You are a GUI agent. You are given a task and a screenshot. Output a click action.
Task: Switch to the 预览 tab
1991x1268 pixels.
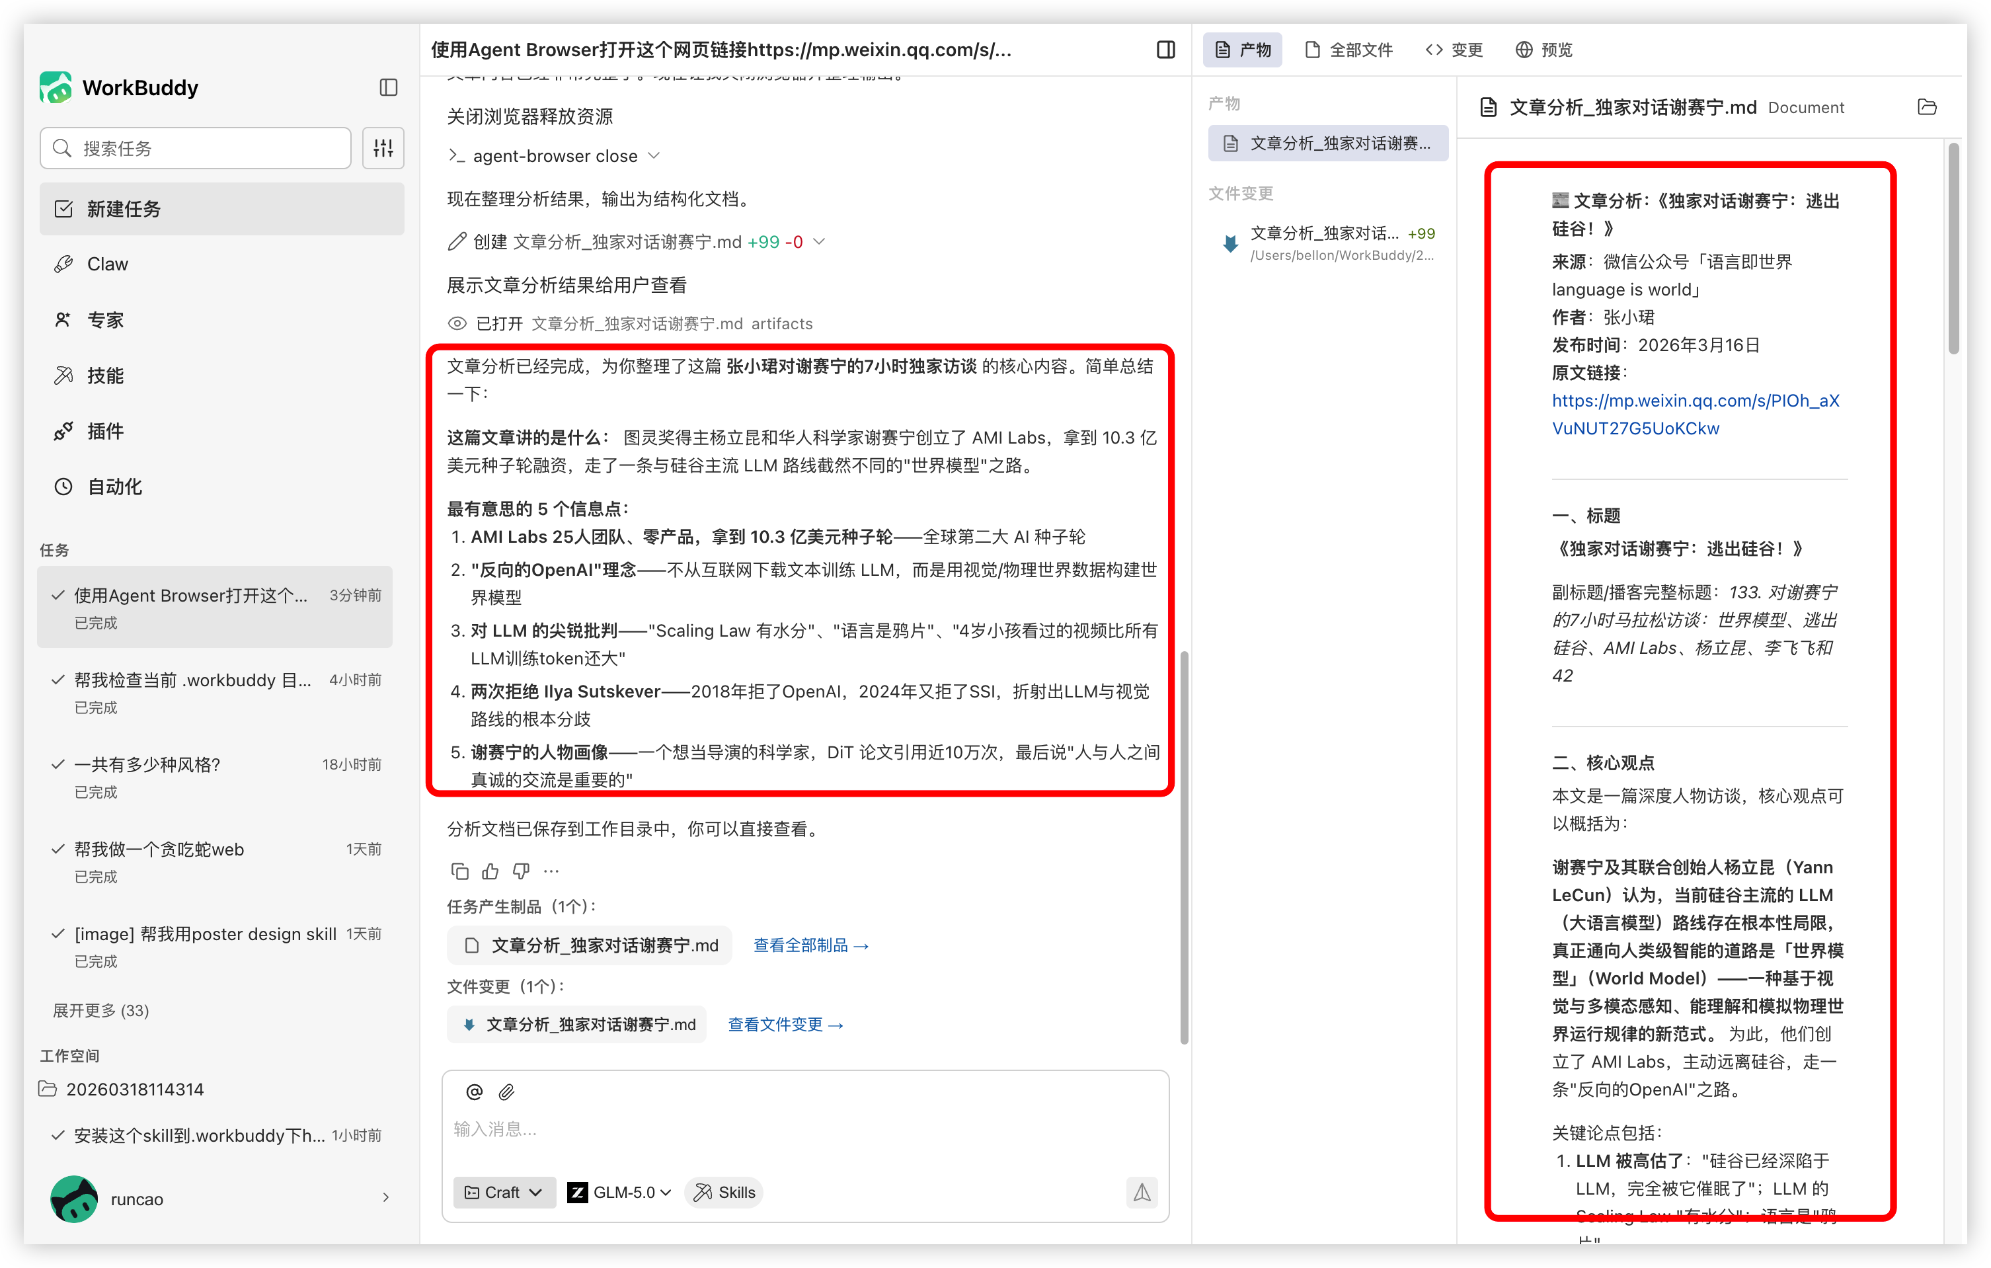pyautogui.click(x=1543, y=50)
